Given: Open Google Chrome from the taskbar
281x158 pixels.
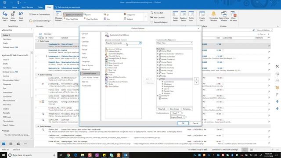Looking at the screenshot, I should [x=68, y=155].
